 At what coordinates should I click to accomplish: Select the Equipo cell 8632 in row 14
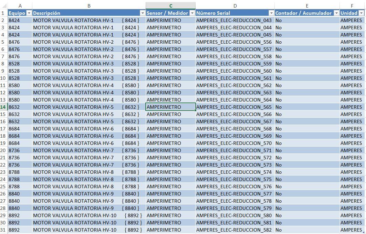[20, 107]
